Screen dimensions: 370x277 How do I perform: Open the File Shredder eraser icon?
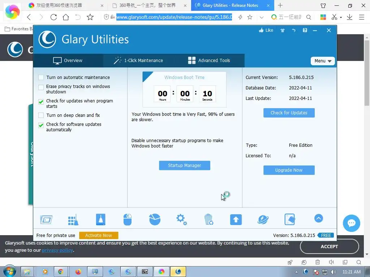click(290, 220)
